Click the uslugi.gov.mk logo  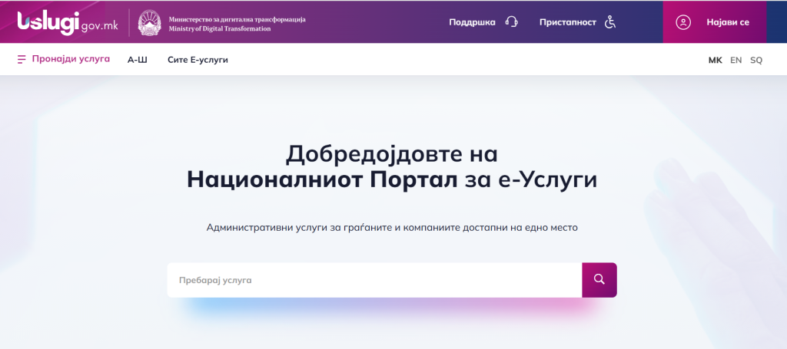pos(68,23)
